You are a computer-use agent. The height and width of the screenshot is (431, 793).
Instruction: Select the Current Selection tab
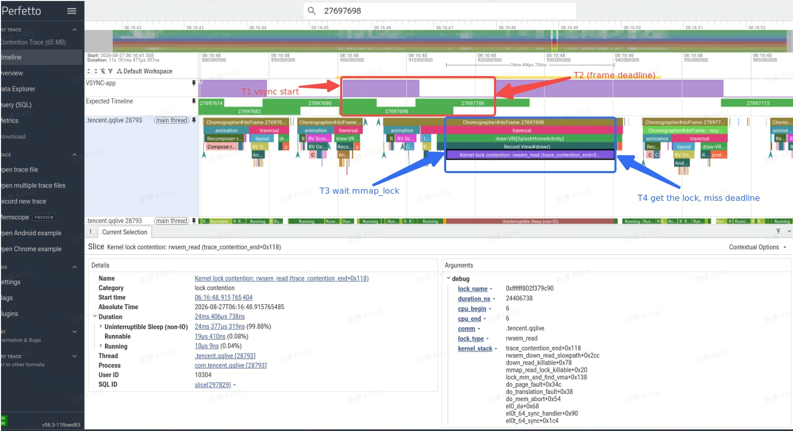125,232
